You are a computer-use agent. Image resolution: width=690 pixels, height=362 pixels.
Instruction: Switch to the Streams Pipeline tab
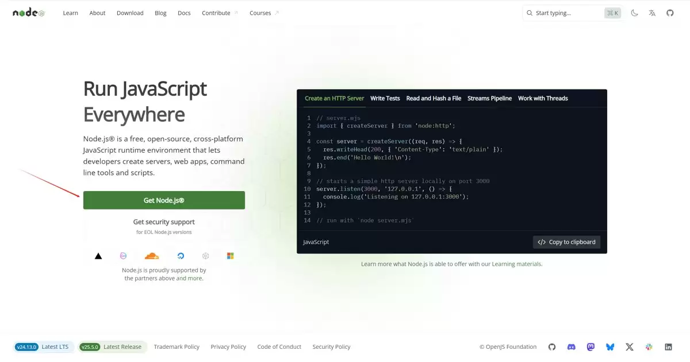pyautogui.click(x=489, y=98)
